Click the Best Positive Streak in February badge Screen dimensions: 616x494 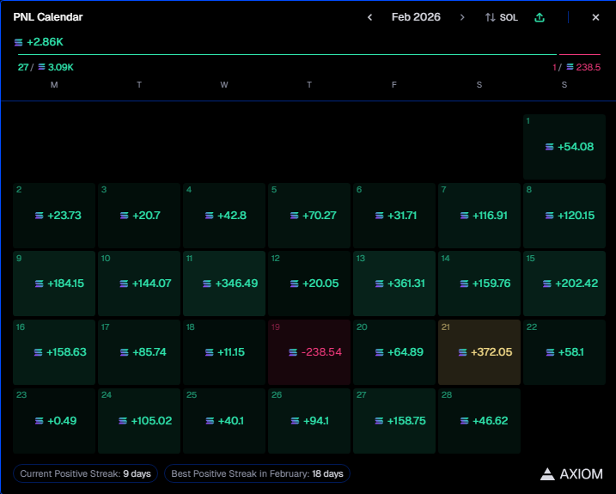[x=258, y=473]
